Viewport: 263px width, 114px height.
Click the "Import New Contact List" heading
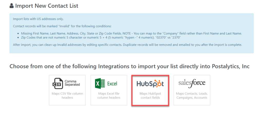pyautogui.click(x=47, y=6)
